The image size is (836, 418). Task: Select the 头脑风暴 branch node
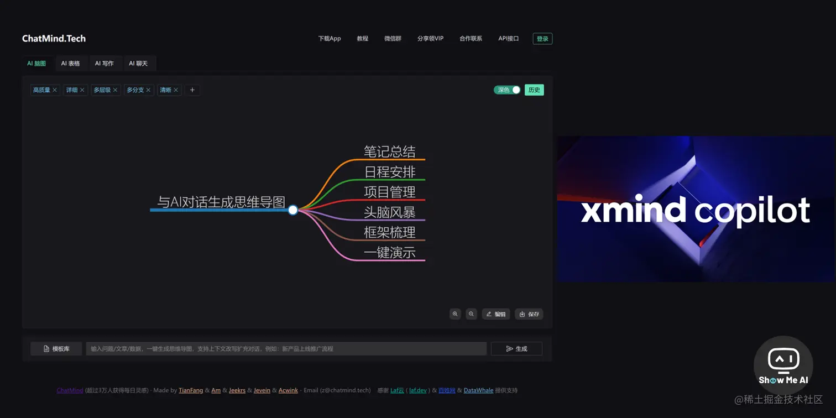390,212
